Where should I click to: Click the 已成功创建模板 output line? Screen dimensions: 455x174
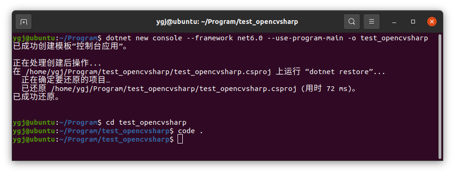tap(70, 46)
